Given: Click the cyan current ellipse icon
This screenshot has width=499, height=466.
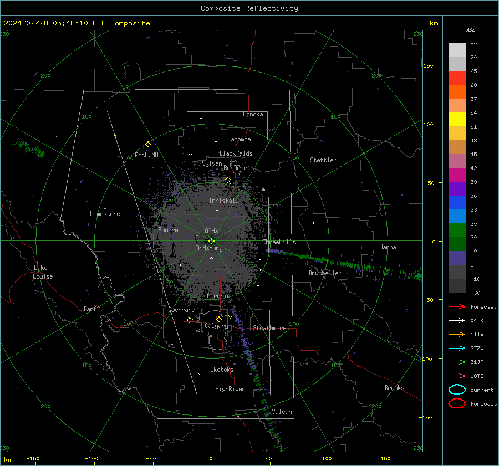Looking at the screenshot, I should click(x=457, y=390).
